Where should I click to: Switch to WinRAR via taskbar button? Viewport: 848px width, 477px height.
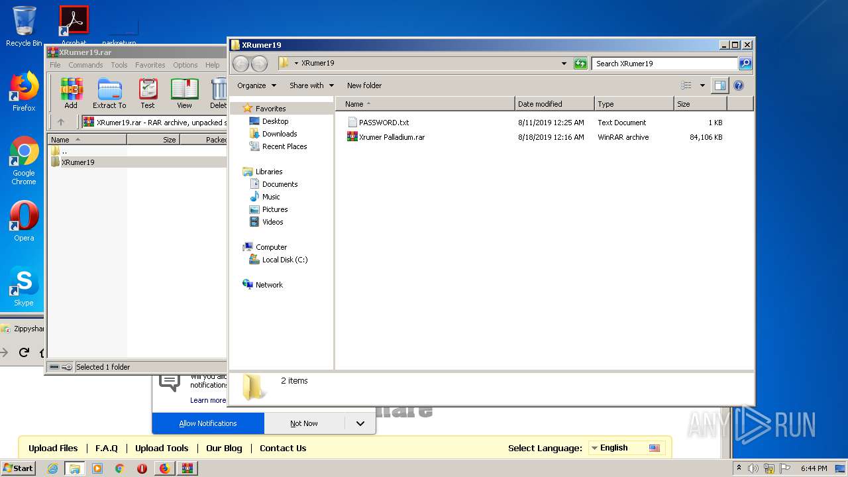coord(187,468)
